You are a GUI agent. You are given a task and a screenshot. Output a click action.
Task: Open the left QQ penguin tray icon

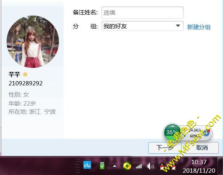[x=161, y=166]
